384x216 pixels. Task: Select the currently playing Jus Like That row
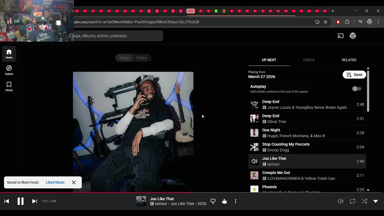[307, 161]
